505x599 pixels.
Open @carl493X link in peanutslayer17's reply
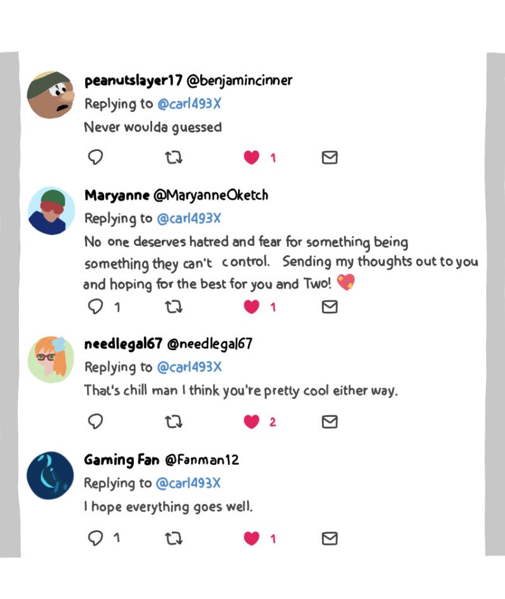pyautogui.click(x=189, y=104)
